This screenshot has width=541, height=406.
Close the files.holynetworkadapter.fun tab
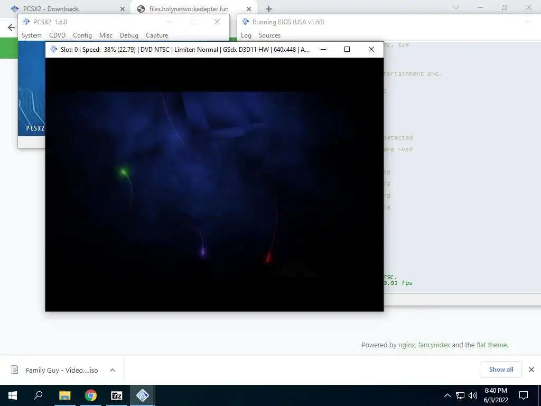click(248, 9)
